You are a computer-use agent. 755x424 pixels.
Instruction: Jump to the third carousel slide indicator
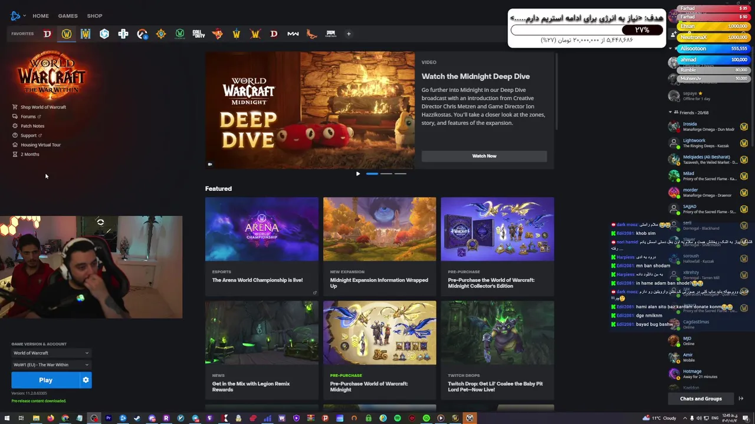[400, 174]
